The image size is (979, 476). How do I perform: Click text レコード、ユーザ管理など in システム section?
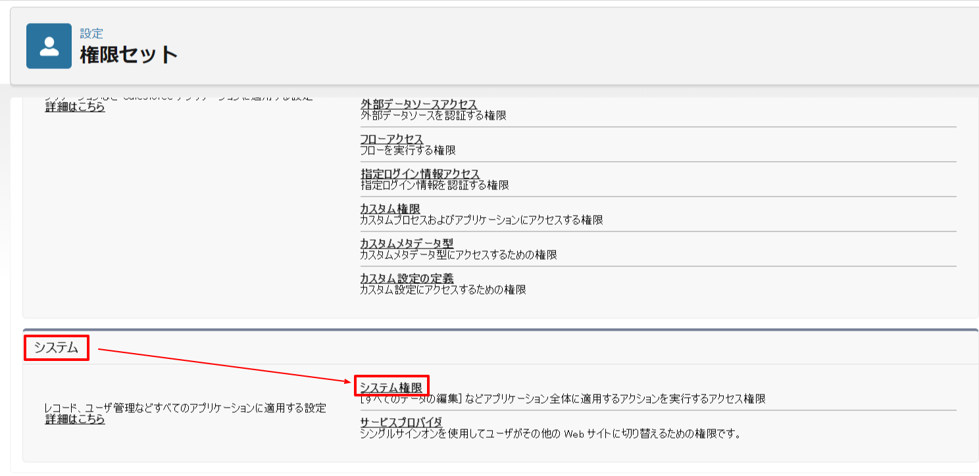point(186,408)
